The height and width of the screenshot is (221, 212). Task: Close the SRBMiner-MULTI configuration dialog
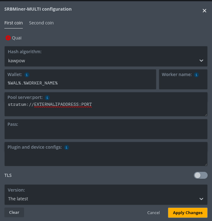coord(204,11)
